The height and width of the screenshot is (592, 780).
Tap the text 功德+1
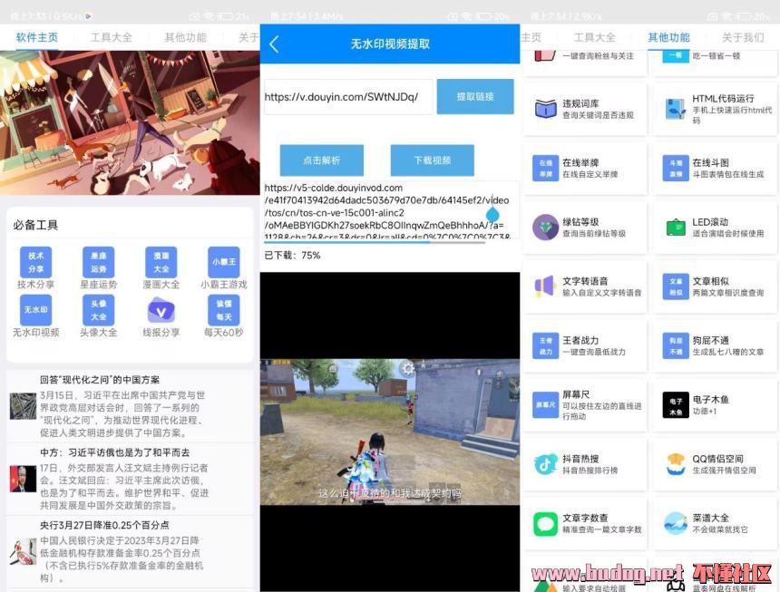(x=705, y=412)
